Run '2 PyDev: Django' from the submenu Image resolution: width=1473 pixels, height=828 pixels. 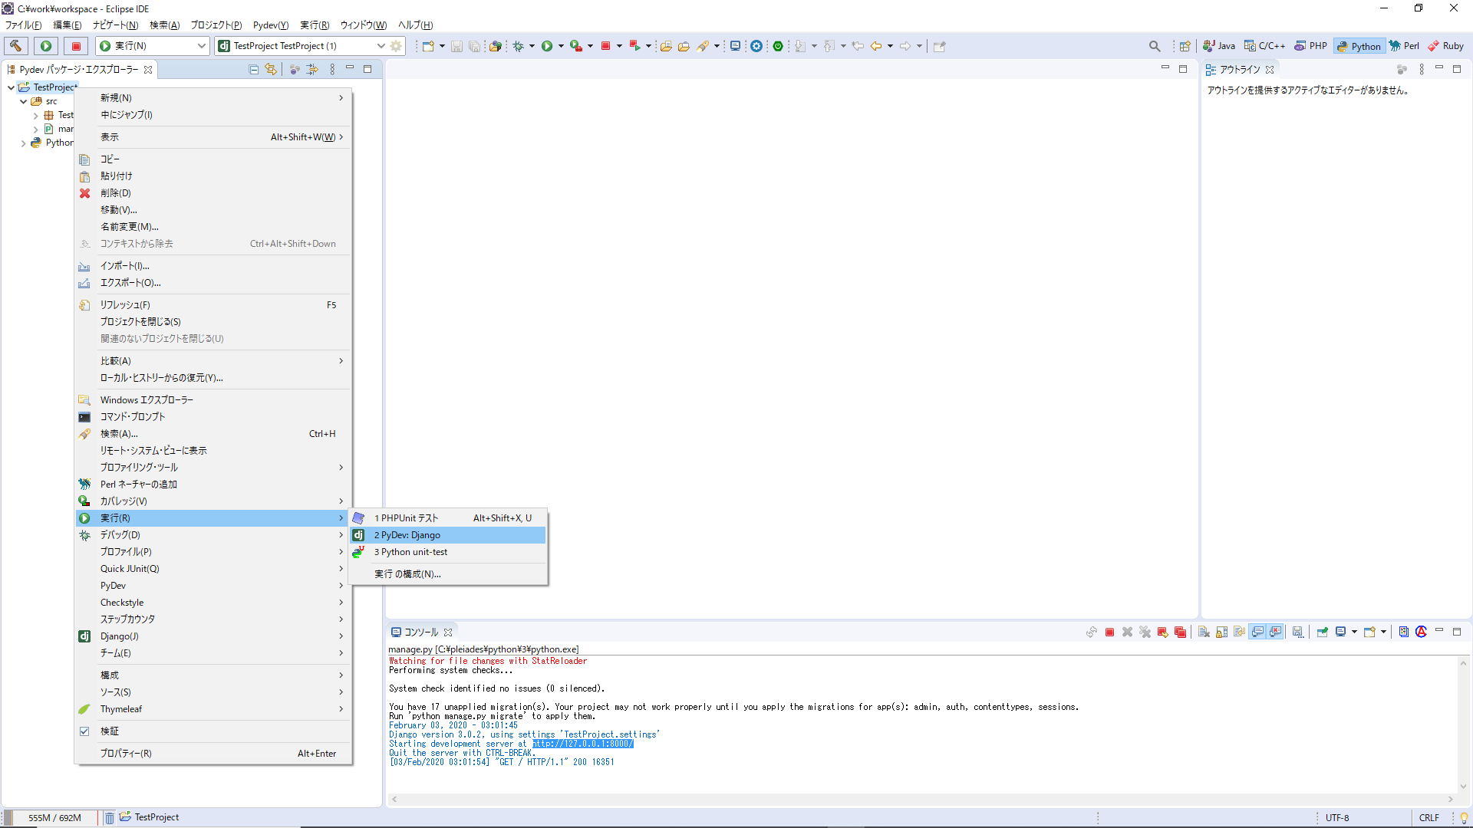407,534
